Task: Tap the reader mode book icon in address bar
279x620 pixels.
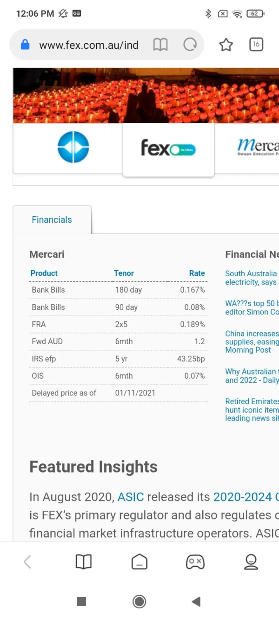Action: pyautogui.click(x=160, y=45)
